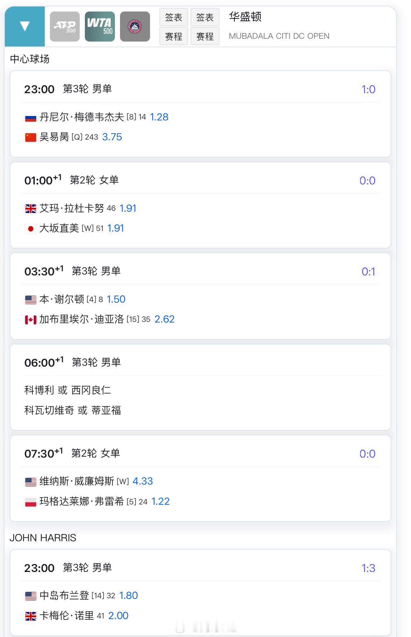Click the 3.75 odds for 吴易昺
411x637 pixels.
coord(112,137)
